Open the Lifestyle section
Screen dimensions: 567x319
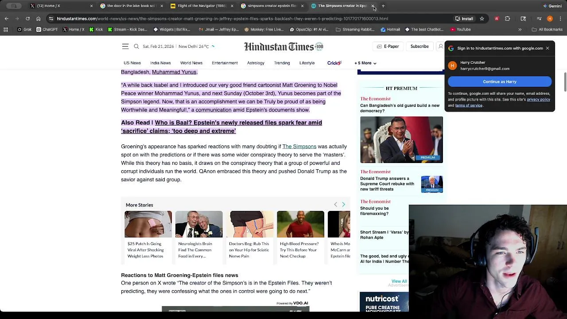click(x=307, y=63)
